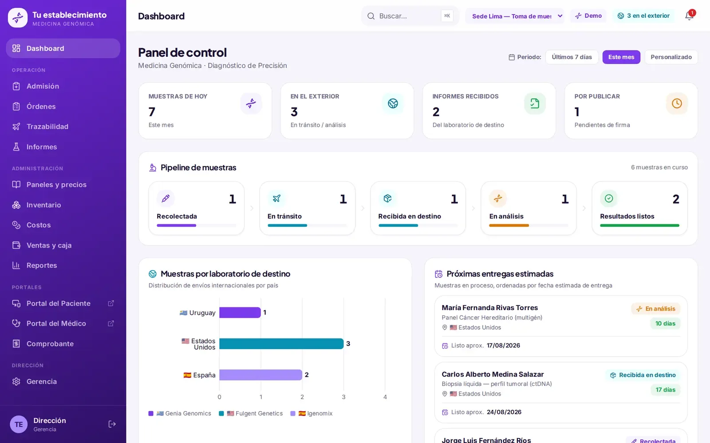Click the syringe icon in Recolectada stage

click(166, 198)
